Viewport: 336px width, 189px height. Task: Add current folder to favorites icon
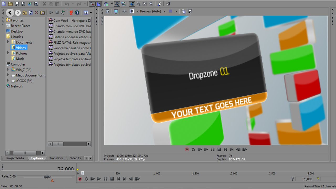click(x=42, y=13)
